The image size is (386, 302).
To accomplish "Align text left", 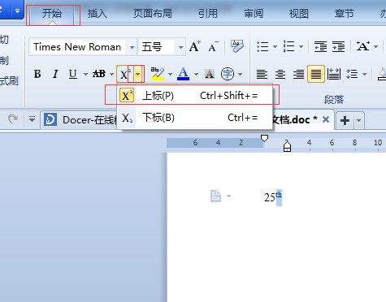I will click(x=262, y=74).
